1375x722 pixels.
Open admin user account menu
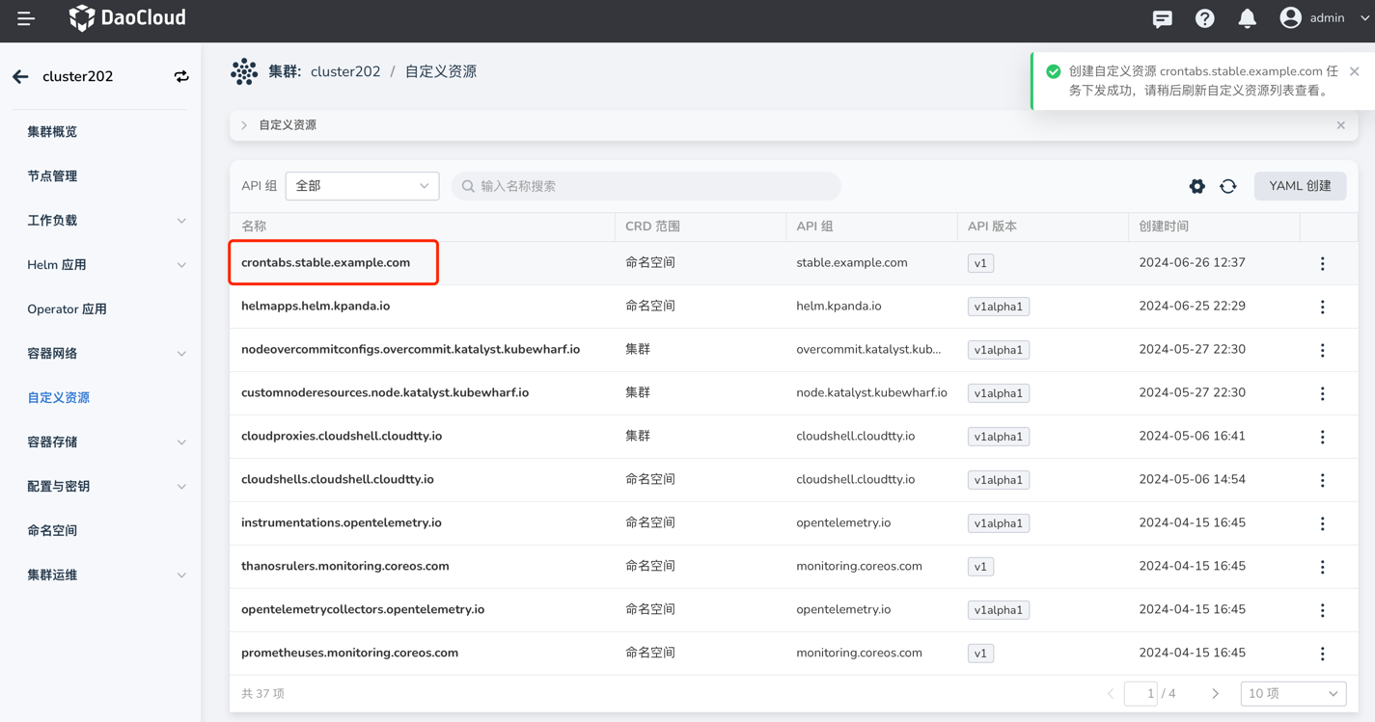pyautogui.click(x=1325, y=18)
